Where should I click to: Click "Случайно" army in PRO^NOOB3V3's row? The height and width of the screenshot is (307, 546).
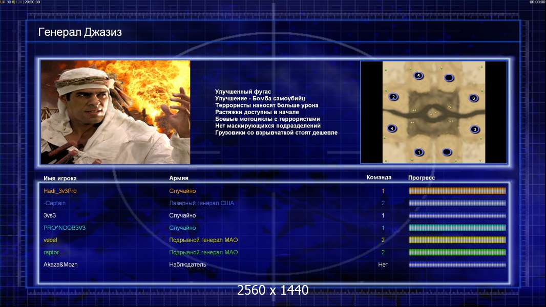click(182, 228)
